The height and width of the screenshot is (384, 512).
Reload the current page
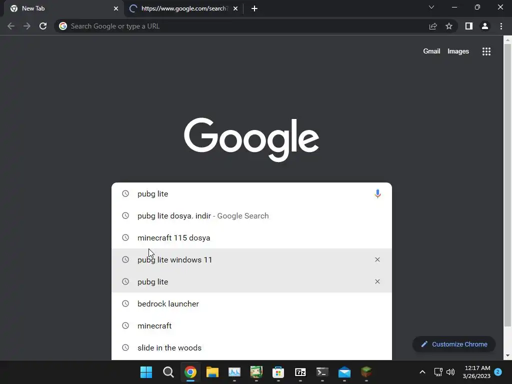click(x=43, y=26)
